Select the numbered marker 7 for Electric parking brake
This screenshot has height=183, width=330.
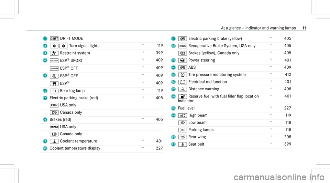(x=45, y=98)
